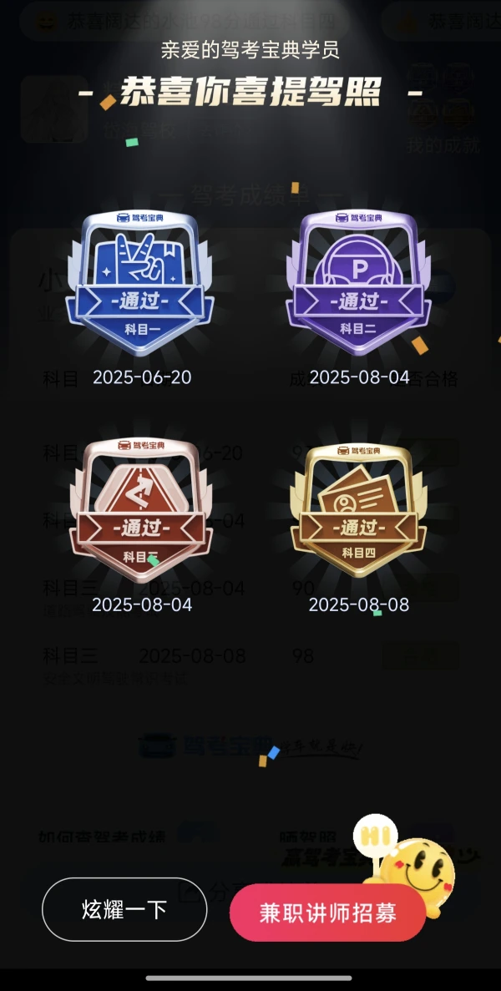
Task: Select the 2025-08-08 date under 科目四
Action: pos(359,604)
